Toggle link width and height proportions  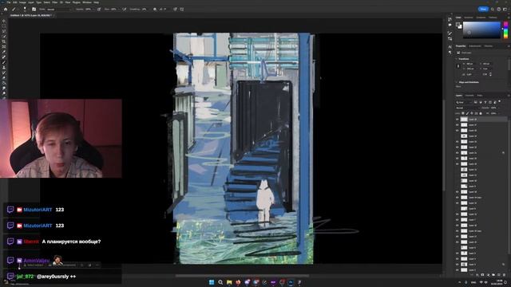[x=458, y=66]
